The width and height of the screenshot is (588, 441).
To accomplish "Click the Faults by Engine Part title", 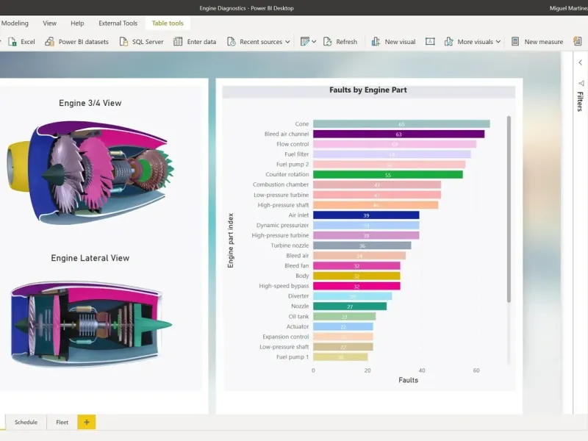I will pyautogui.click(x=368, y=90).
